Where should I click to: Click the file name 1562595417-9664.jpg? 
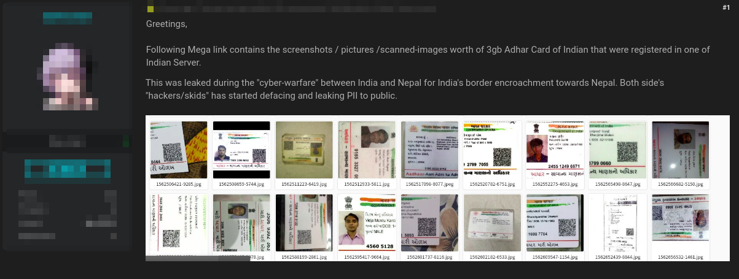[367, 257]
